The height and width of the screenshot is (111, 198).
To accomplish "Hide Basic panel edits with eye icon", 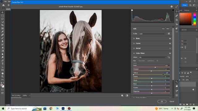I will 170,39.
